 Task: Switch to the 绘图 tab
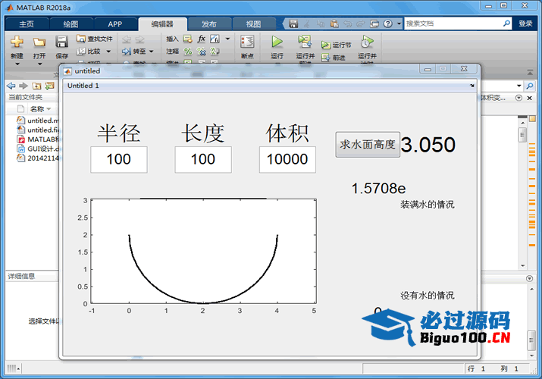[x=70, y=23]
